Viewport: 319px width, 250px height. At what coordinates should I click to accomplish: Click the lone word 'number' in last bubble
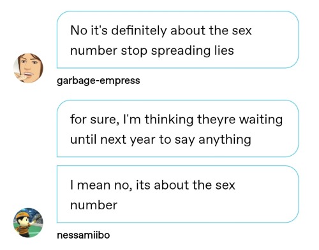click(x=94, y=205)
